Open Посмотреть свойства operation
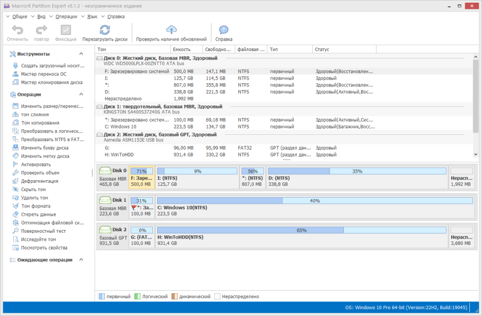482x316 pixels. point(44,247)
